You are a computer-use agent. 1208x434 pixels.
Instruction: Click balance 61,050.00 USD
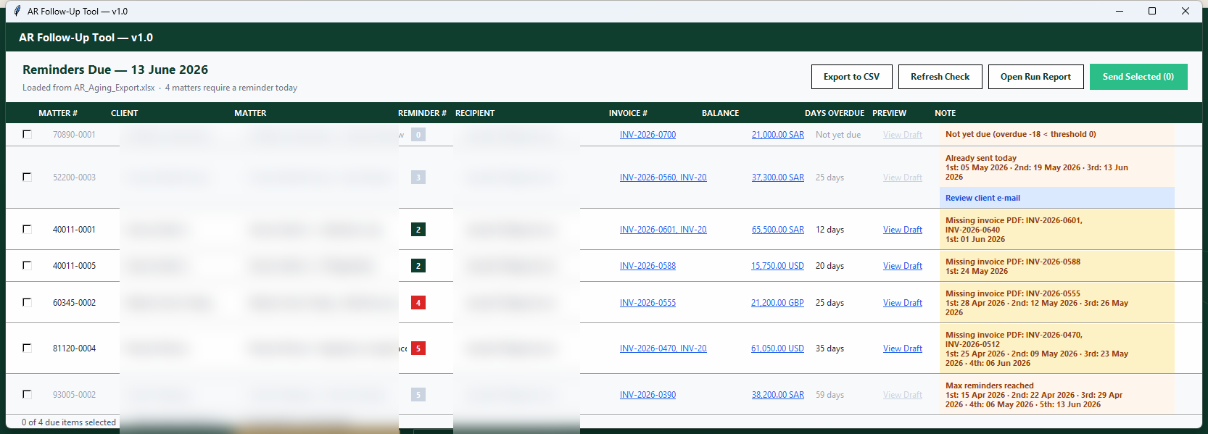pyautogui.click(x=777, y=349)
